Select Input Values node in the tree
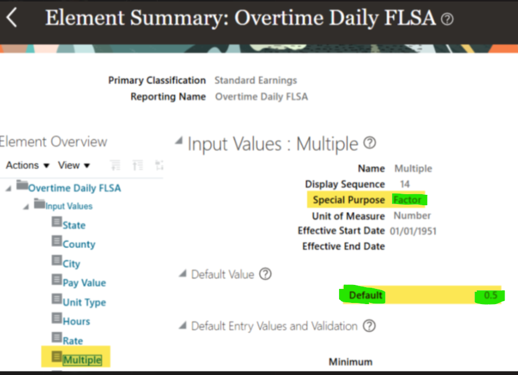The width and height of the screenshot is (518, 375). 69,206
